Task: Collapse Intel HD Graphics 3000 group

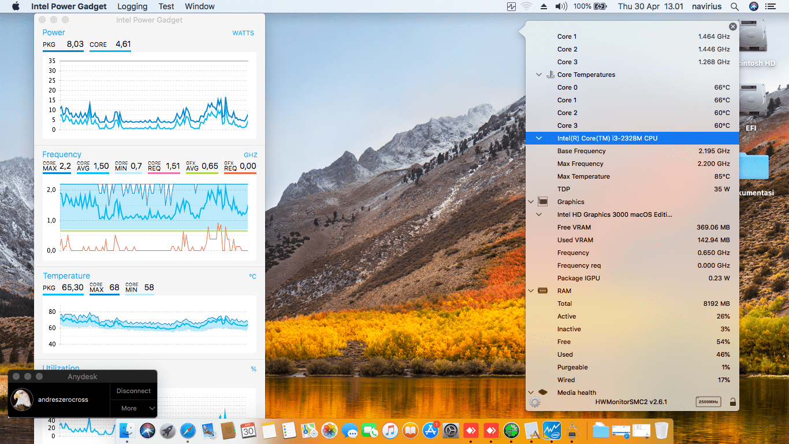Action: 539,214
